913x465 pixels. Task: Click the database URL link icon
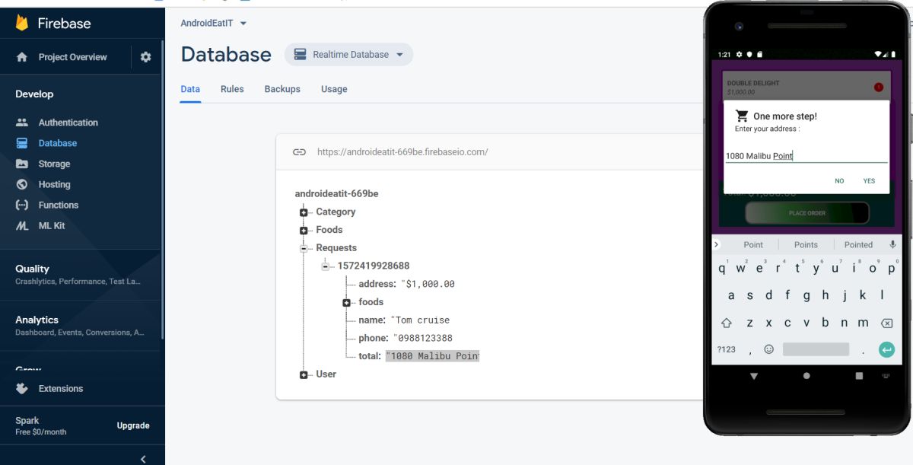click(x=300, y=152)
